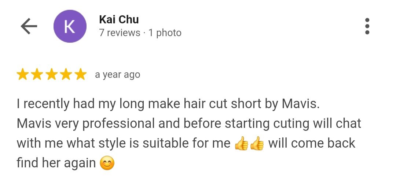Click the "will come back" text
This screenshot has height=186, width=396.
(x=312, y=143)
